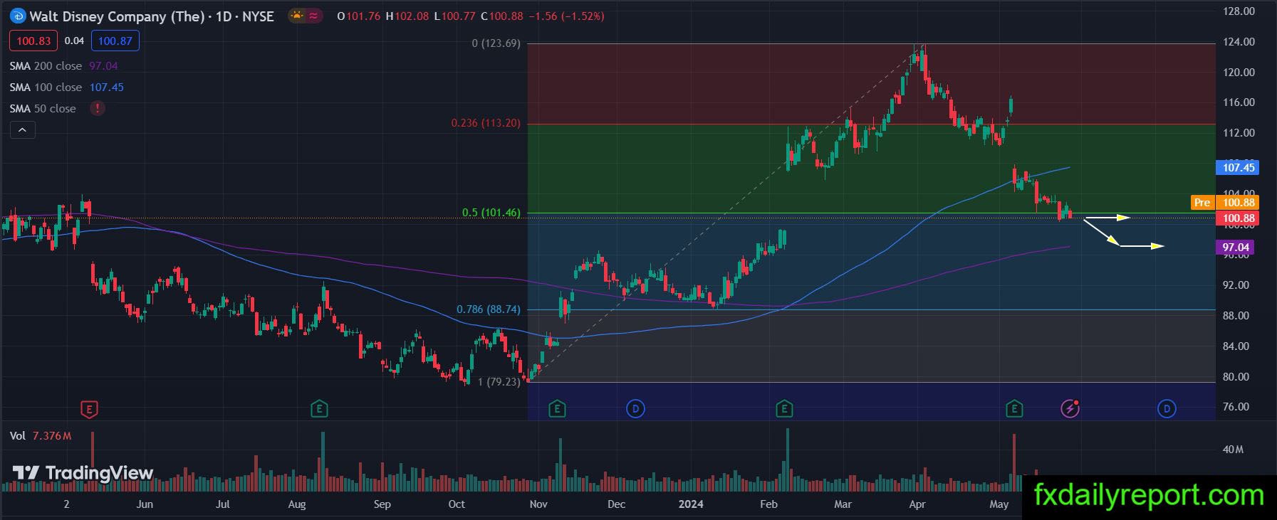Click the orange Pre 100.88 price label
The height and width of the screenshot is (520, 1277).
1224,203
